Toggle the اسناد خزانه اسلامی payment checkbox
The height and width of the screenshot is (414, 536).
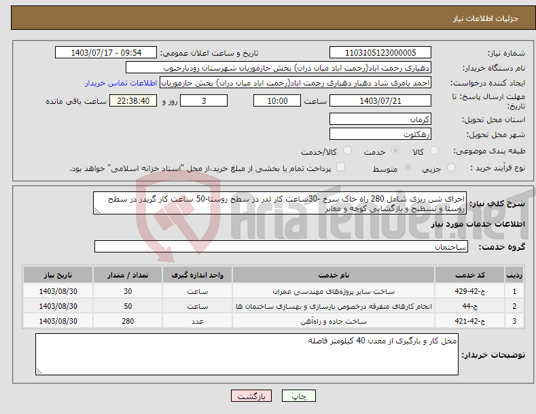tap(340, 167)
